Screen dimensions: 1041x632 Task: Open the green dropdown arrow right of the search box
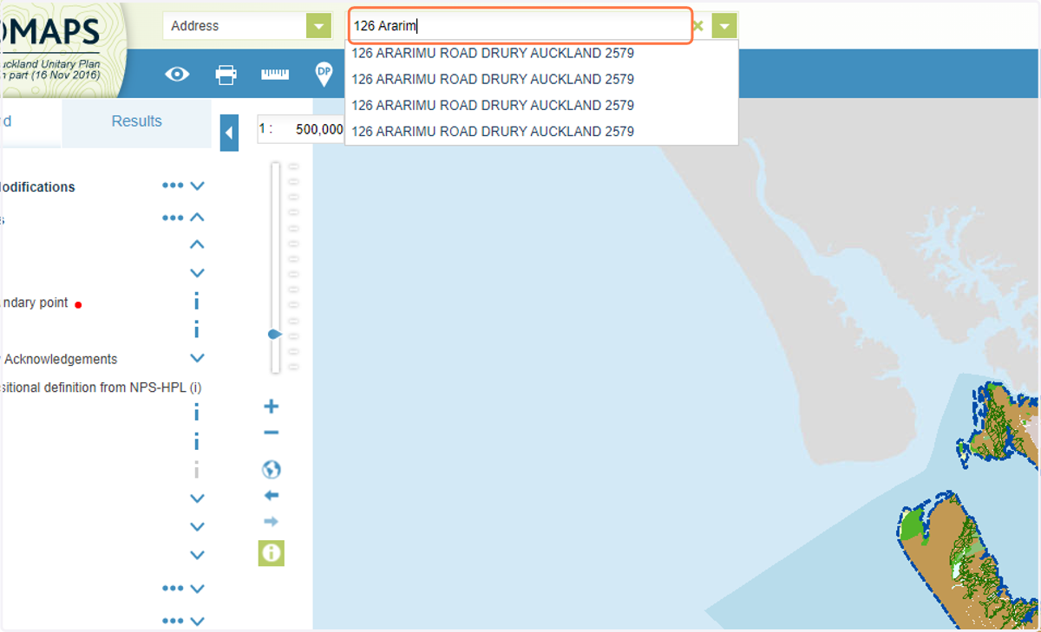click(x=724, y=26)
